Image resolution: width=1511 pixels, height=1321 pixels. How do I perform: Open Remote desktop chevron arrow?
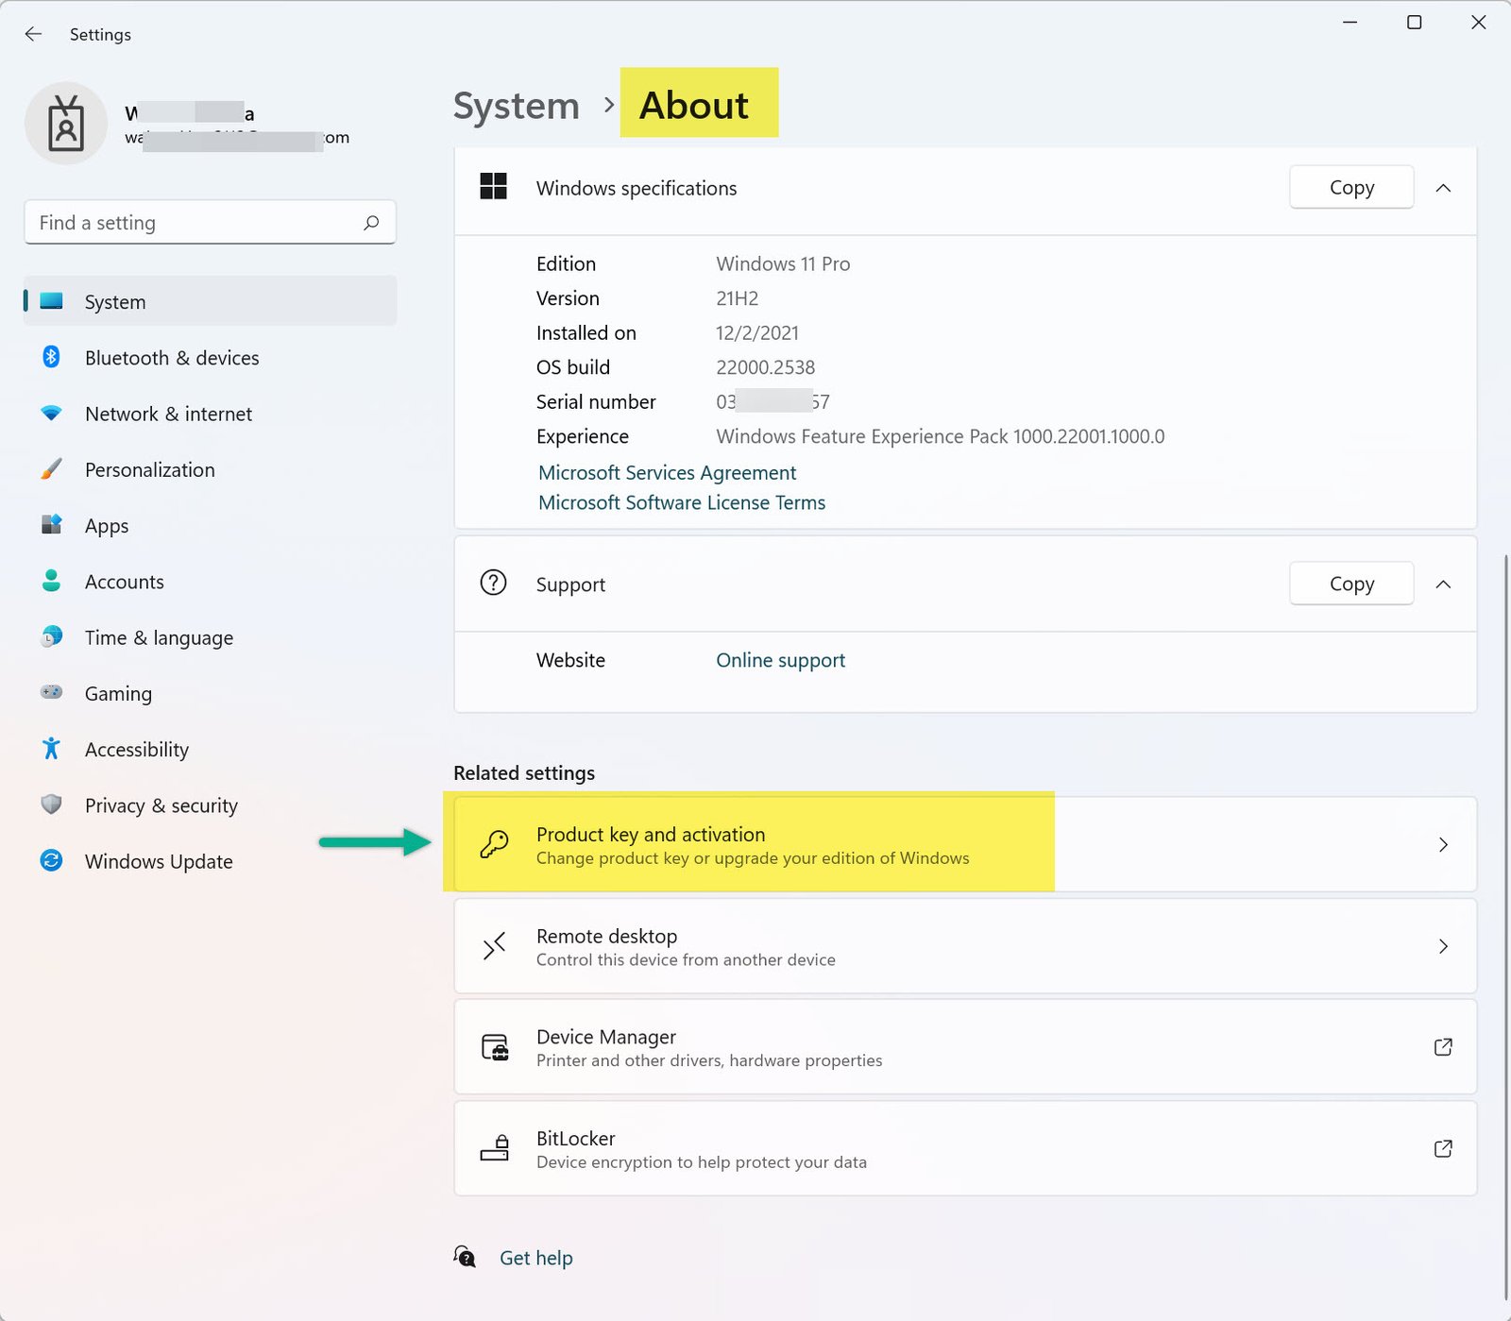coord(1443,946)
